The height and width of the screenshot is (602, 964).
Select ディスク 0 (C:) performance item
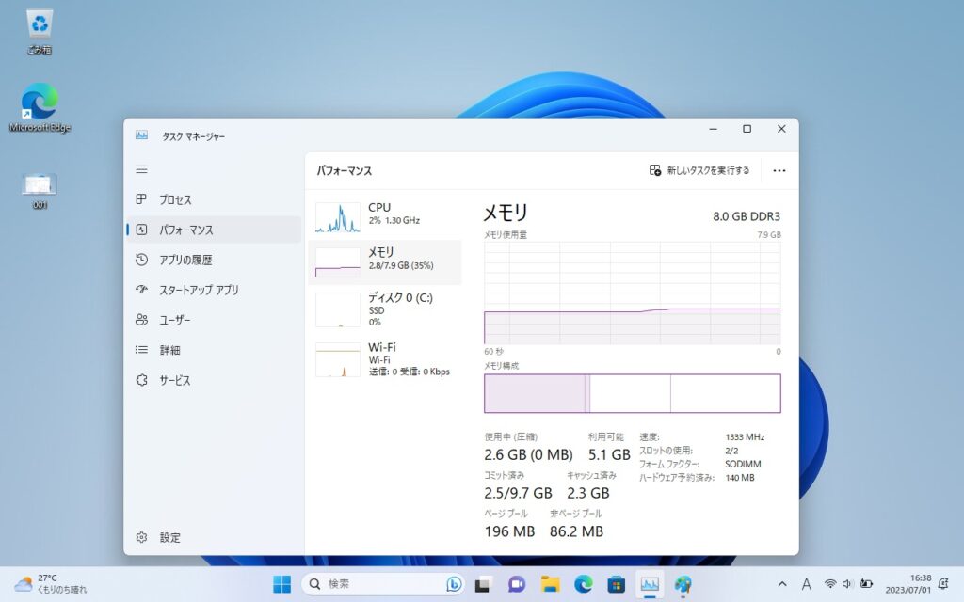click(x=385, y=308)
